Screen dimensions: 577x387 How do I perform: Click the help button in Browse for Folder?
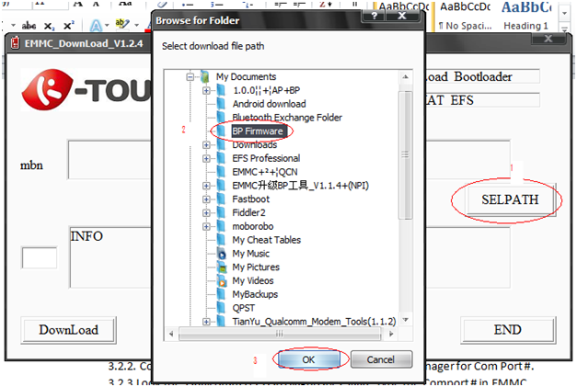[374, 16]
